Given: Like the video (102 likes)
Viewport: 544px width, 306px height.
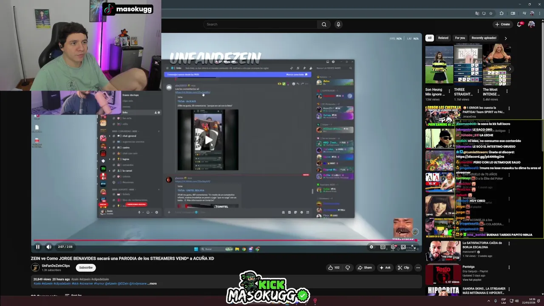Looking at the screenshot, I should pos(334,268).
